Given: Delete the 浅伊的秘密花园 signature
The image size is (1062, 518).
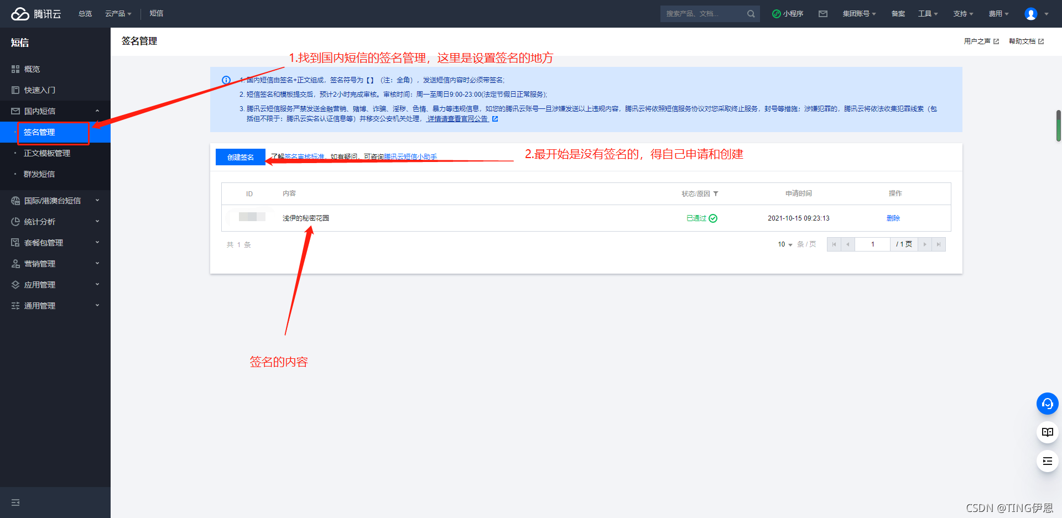Looking at the screenshot, I should click(893, 218).
